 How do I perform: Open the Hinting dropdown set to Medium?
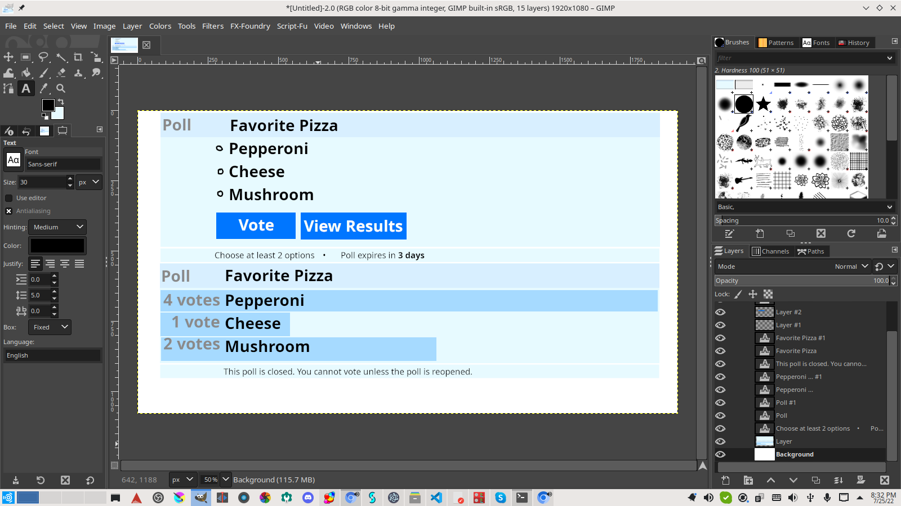[57, 227]
